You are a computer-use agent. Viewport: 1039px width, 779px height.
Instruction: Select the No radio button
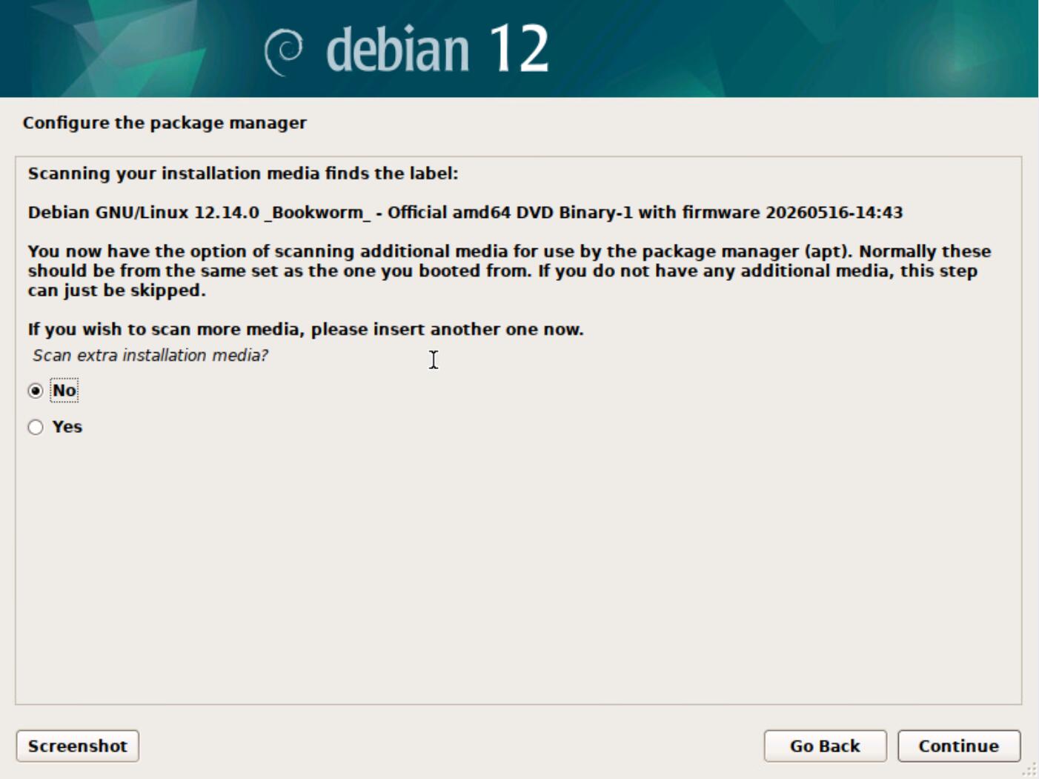point(36,391)
